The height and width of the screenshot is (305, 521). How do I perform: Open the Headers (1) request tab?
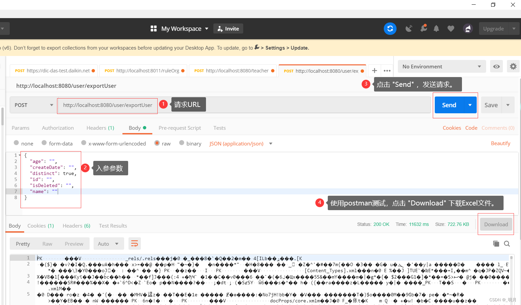click(x=100, y=128)
